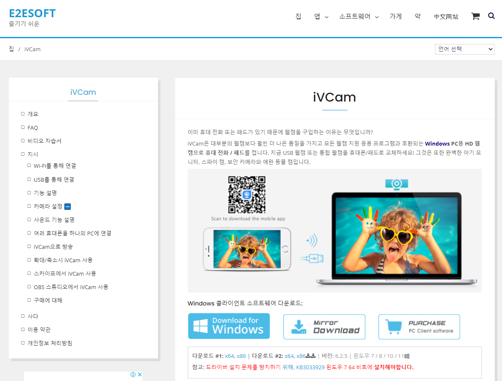
Task: Click x64 link for 다운로드 #1
Action: click(x=229, y=356)
